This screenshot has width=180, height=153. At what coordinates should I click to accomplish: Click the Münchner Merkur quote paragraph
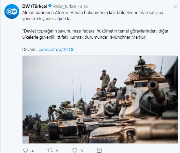tap(95, 34)
